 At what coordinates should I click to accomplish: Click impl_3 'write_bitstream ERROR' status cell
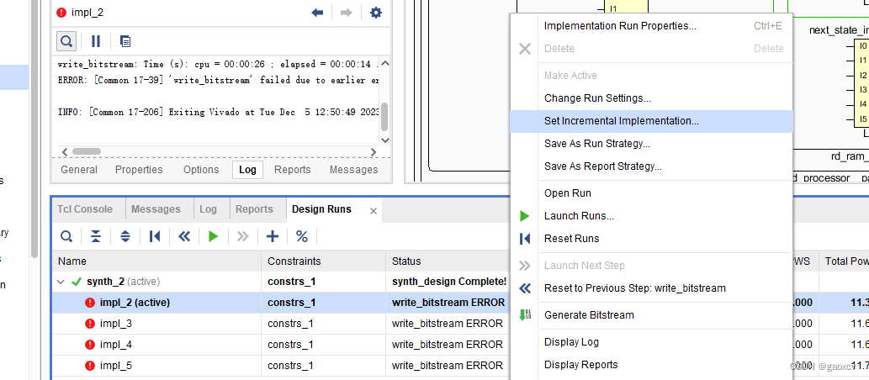tap(448, 324)
